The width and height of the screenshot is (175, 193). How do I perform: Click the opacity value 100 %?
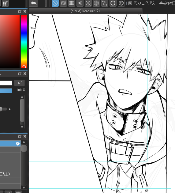pyautogui.click(x=20, y=90)
